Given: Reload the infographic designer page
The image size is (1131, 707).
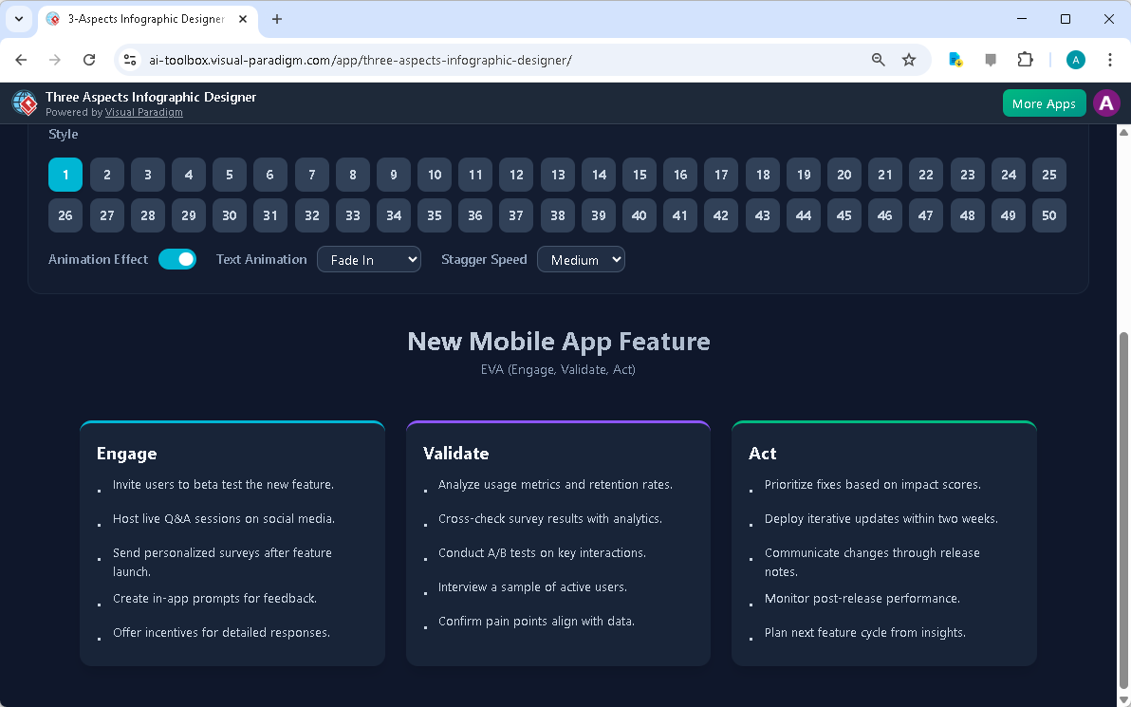Looking at the screenshot, I should coord(89,59).
